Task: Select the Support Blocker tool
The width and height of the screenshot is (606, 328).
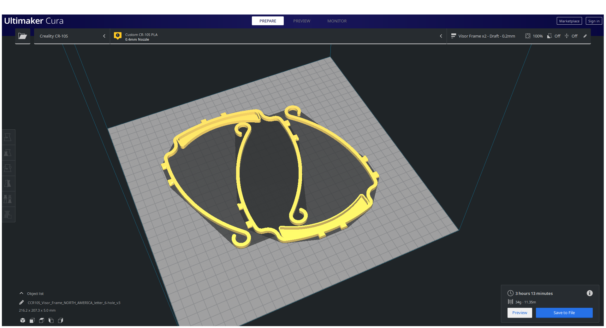Action: tap(8, 214)
